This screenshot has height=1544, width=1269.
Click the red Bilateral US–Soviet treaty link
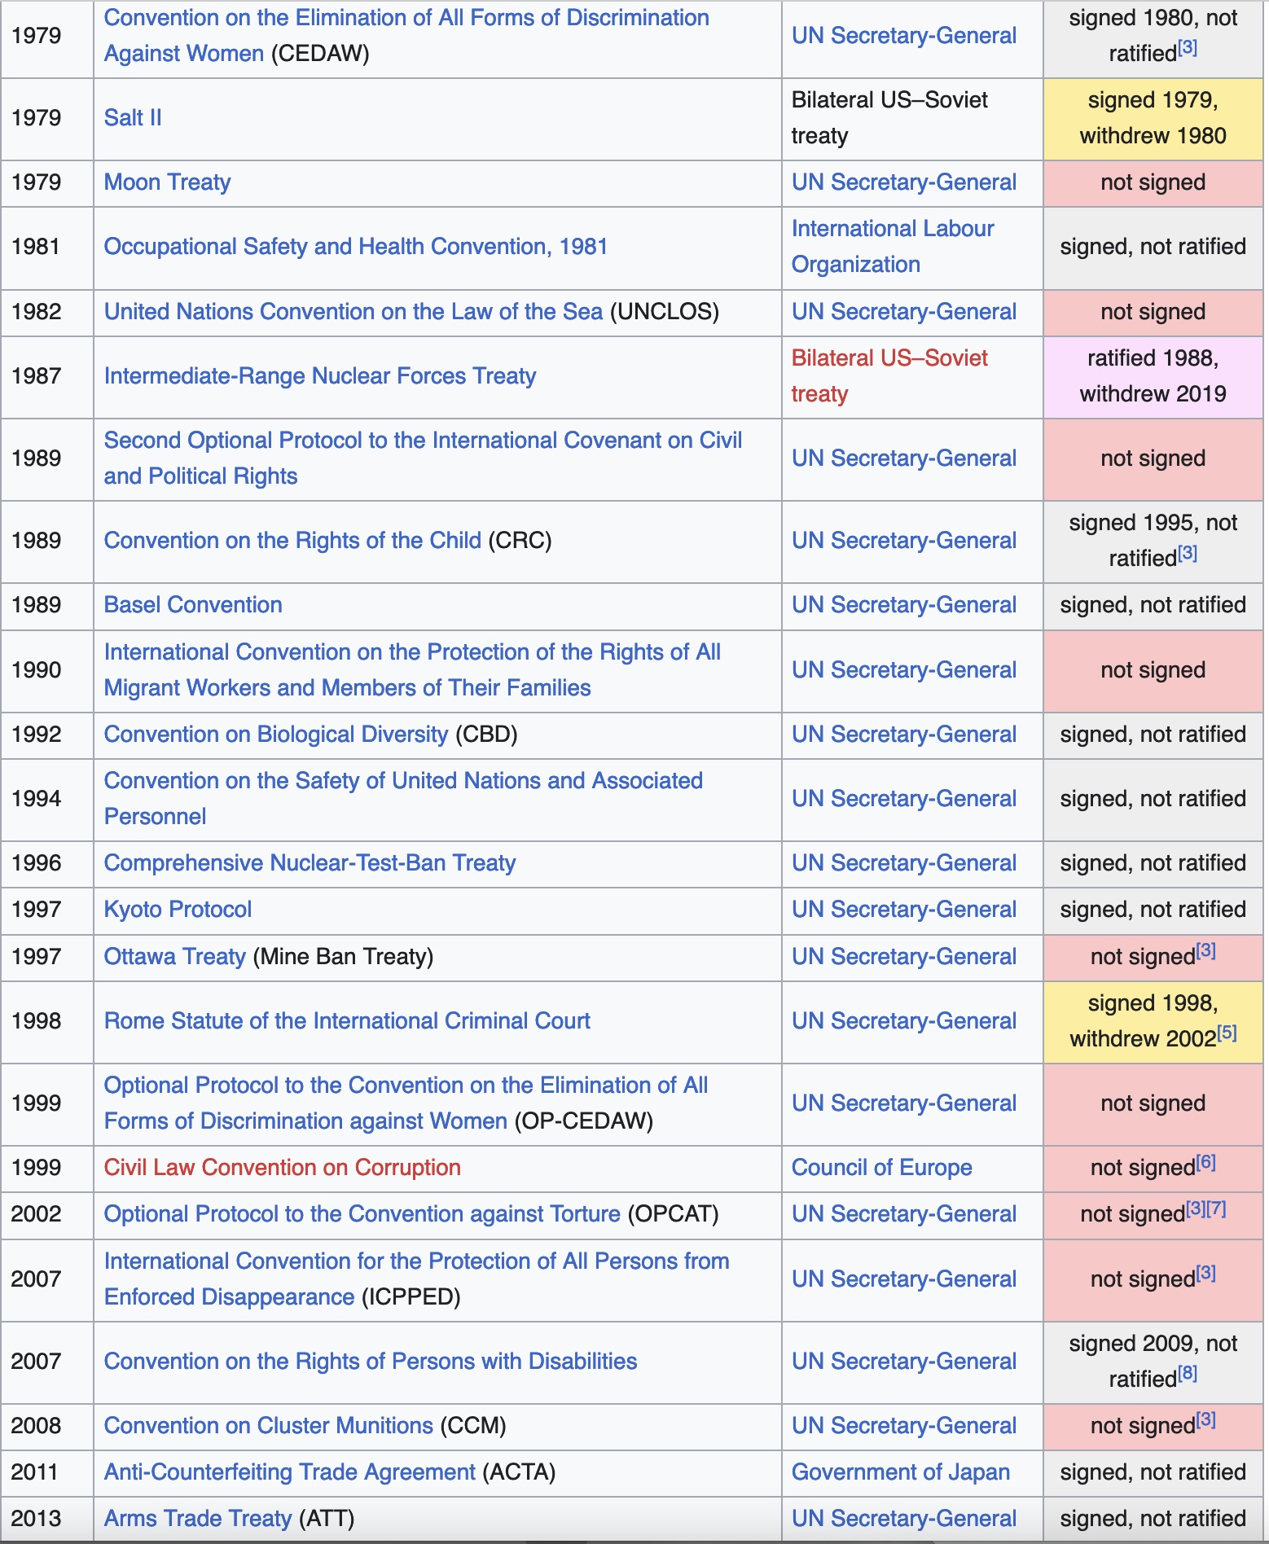(889, 376)
